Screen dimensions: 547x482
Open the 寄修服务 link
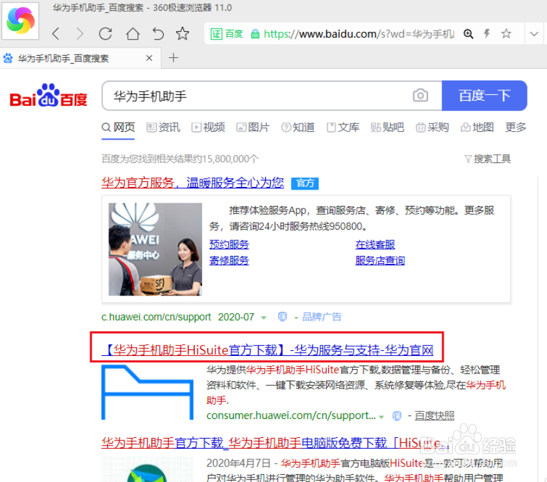[x=229, y=260]
